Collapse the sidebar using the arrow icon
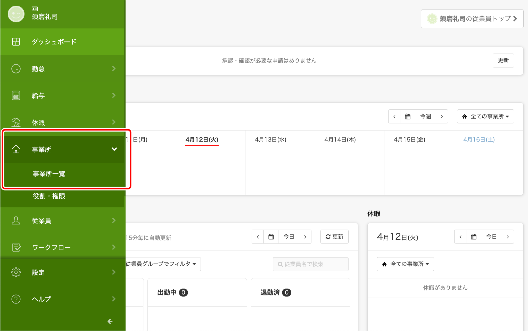Viewport: 528px width, 331px height. click(x=110, y=321)
